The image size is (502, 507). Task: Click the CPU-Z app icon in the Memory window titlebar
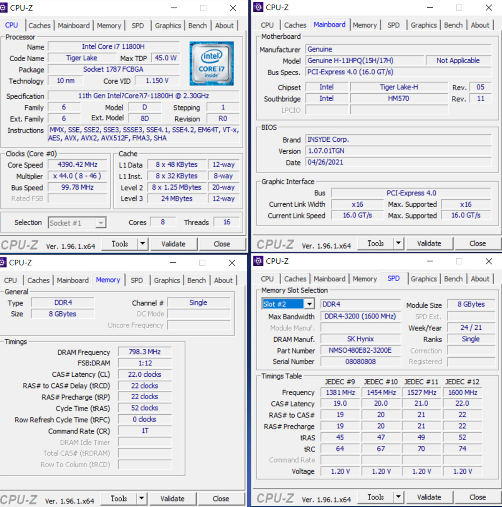[x=3, y=262]
